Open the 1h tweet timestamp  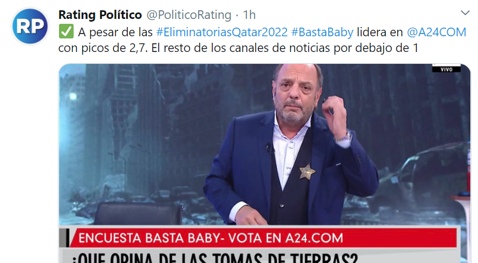pyautogui.click(x=249, y=15)
